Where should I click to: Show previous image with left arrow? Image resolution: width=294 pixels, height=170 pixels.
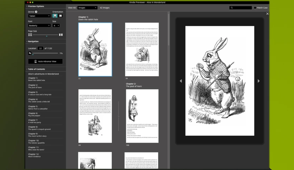coord(181,81)
